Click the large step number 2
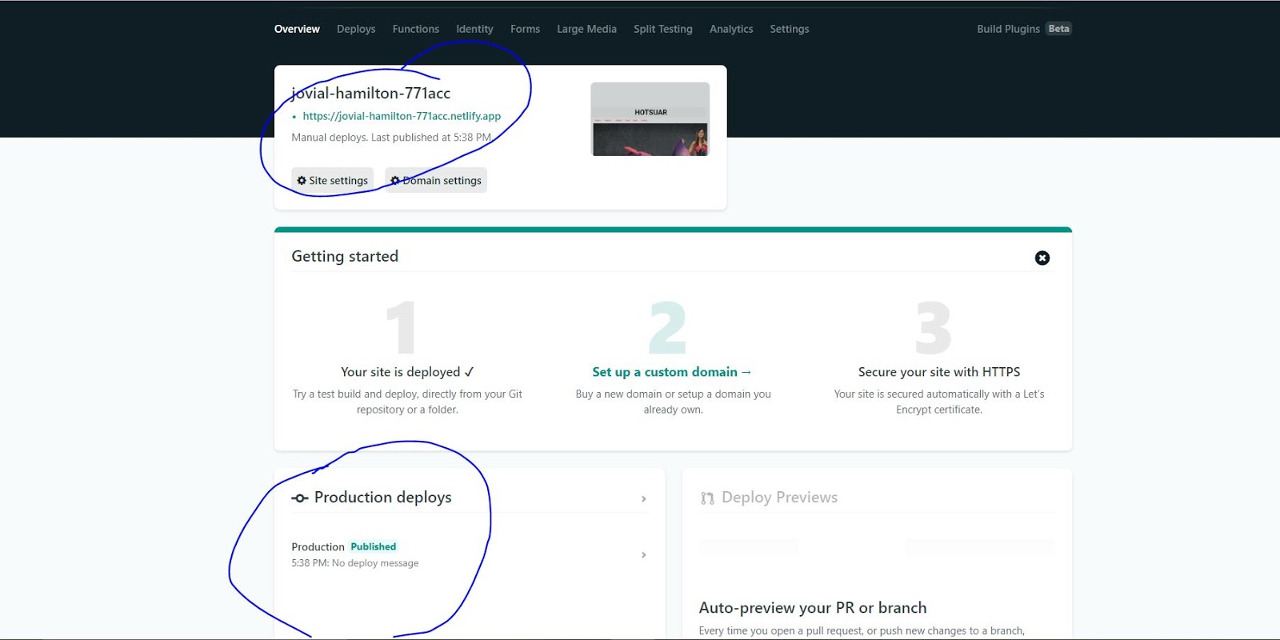 point(668,327)
